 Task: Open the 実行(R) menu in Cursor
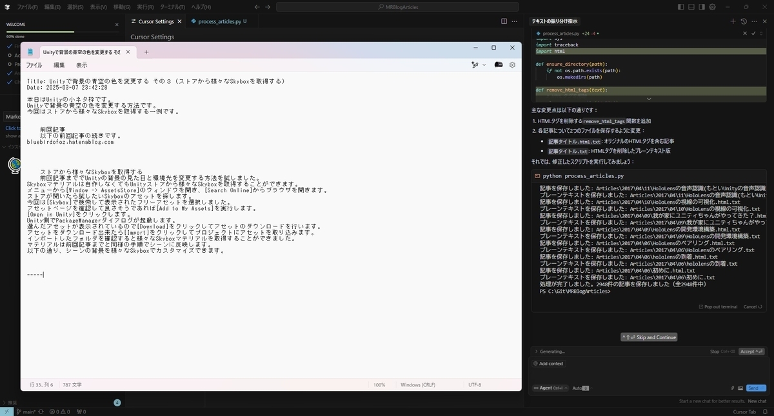tap(145, 6)
